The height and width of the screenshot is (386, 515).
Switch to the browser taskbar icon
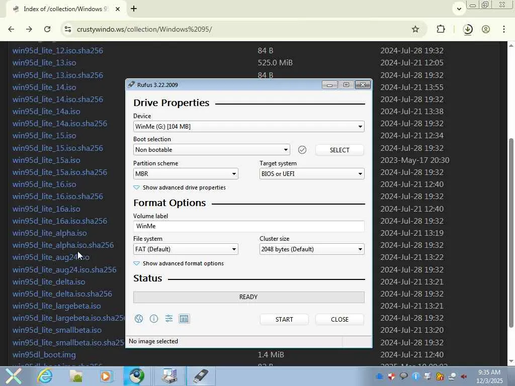point(137,376)
